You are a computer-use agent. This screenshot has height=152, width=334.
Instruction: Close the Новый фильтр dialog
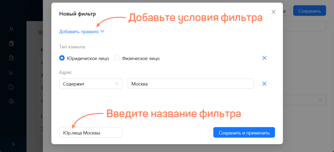point(274,12)
